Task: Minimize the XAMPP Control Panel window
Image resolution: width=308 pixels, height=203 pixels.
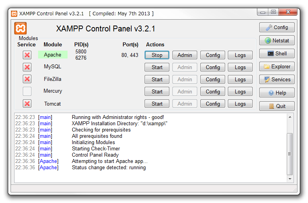Action: pos(262,12)
